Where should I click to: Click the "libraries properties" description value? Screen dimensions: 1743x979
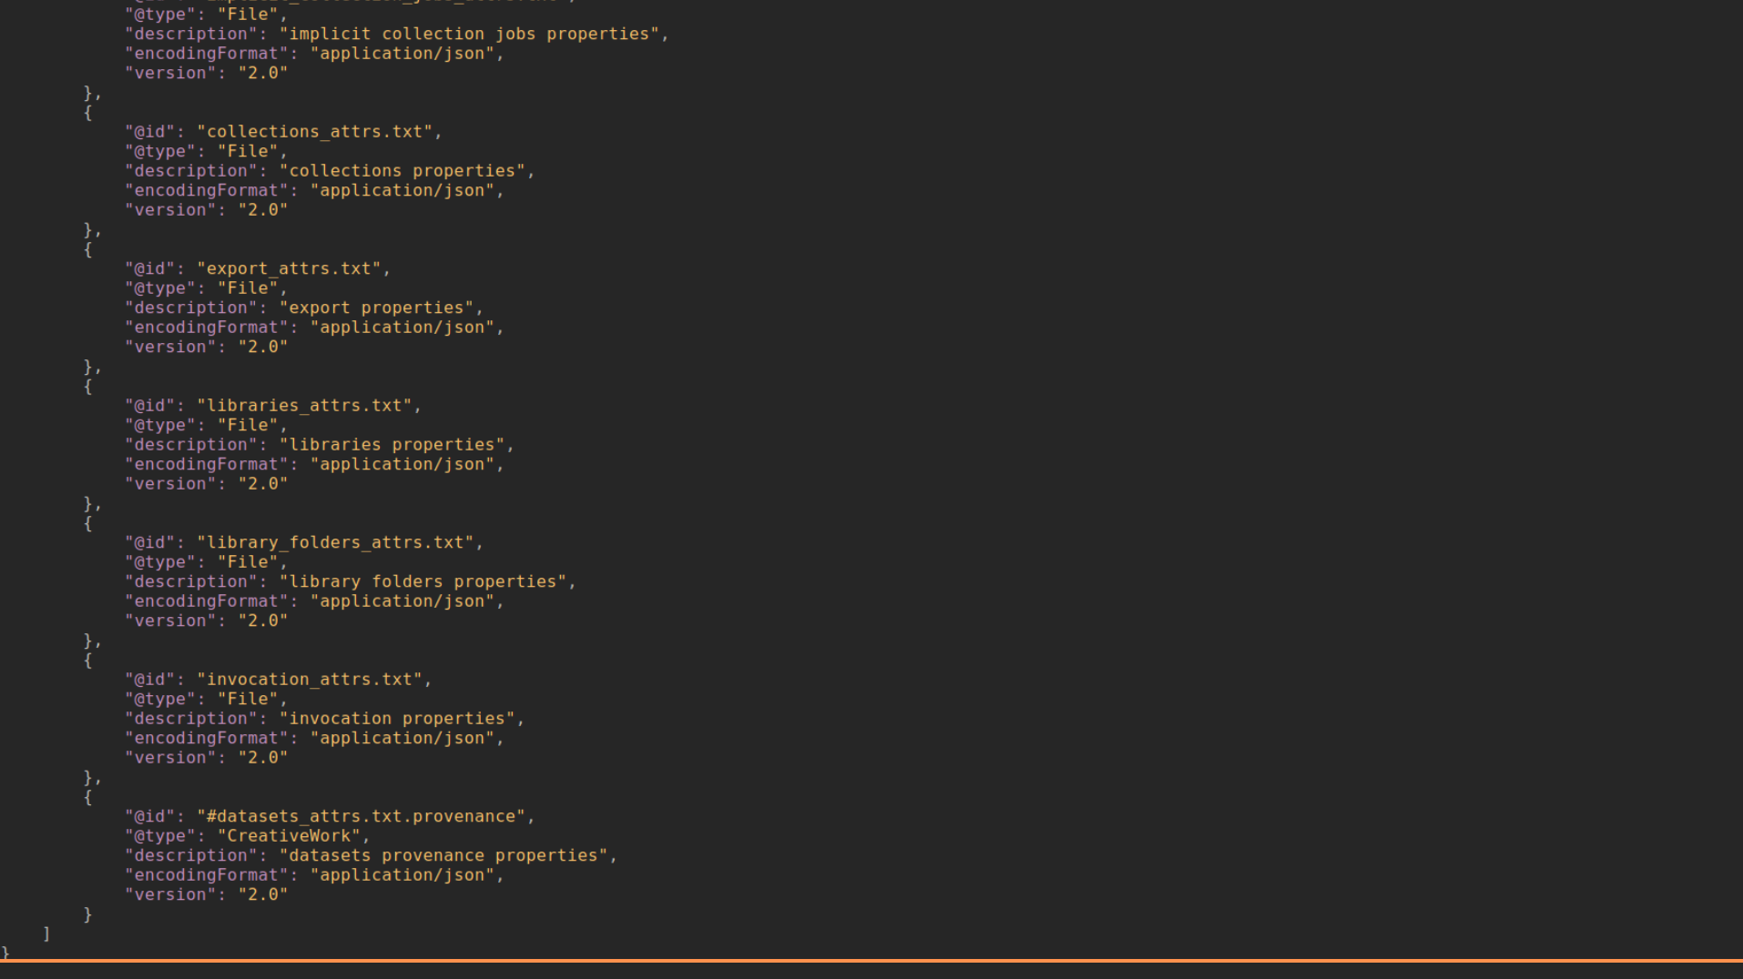(392, 445)
